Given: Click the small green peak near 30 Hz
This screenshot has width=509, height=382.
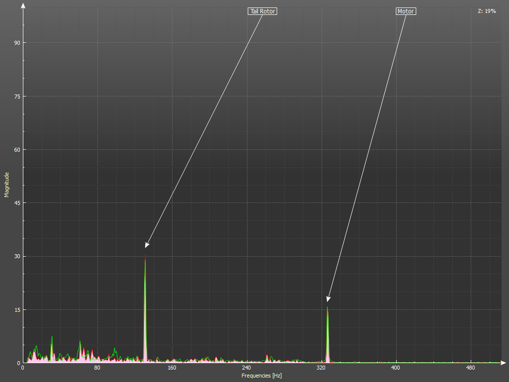Looking at the screenshot, I should point(52,338).
